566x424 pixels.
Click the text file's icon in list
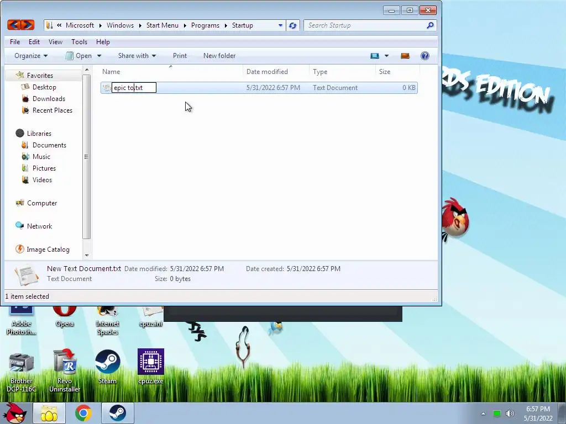[x=107, y=87]
